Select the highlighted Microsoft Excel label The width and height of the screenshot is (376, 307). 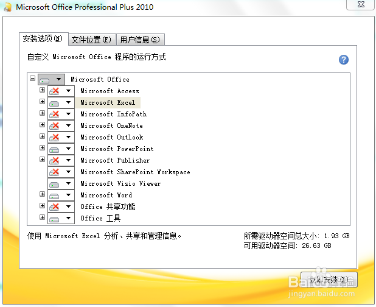pyautogui.click(x=108, y=102)
